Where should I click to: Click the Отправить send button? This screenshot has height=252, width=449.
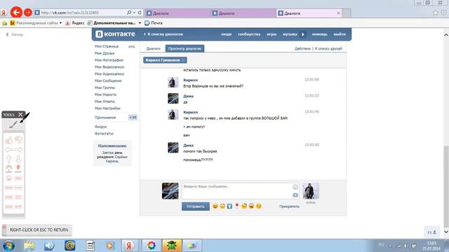(196, 206)
